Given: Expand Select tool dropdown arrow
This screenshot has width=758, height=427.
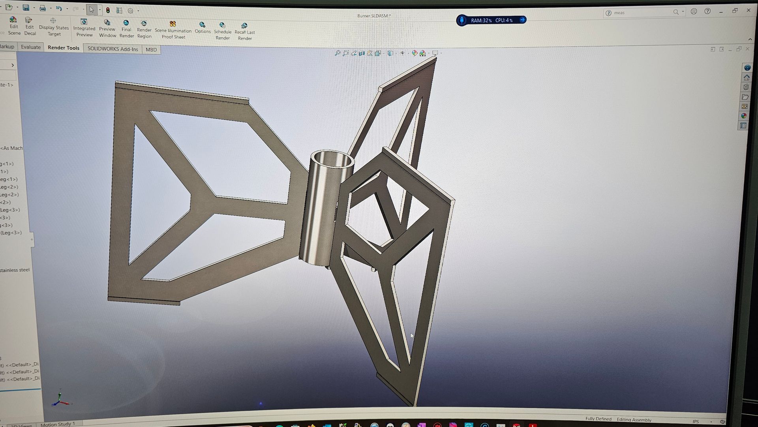Looking at the screenshot, I should click(99, 10).
